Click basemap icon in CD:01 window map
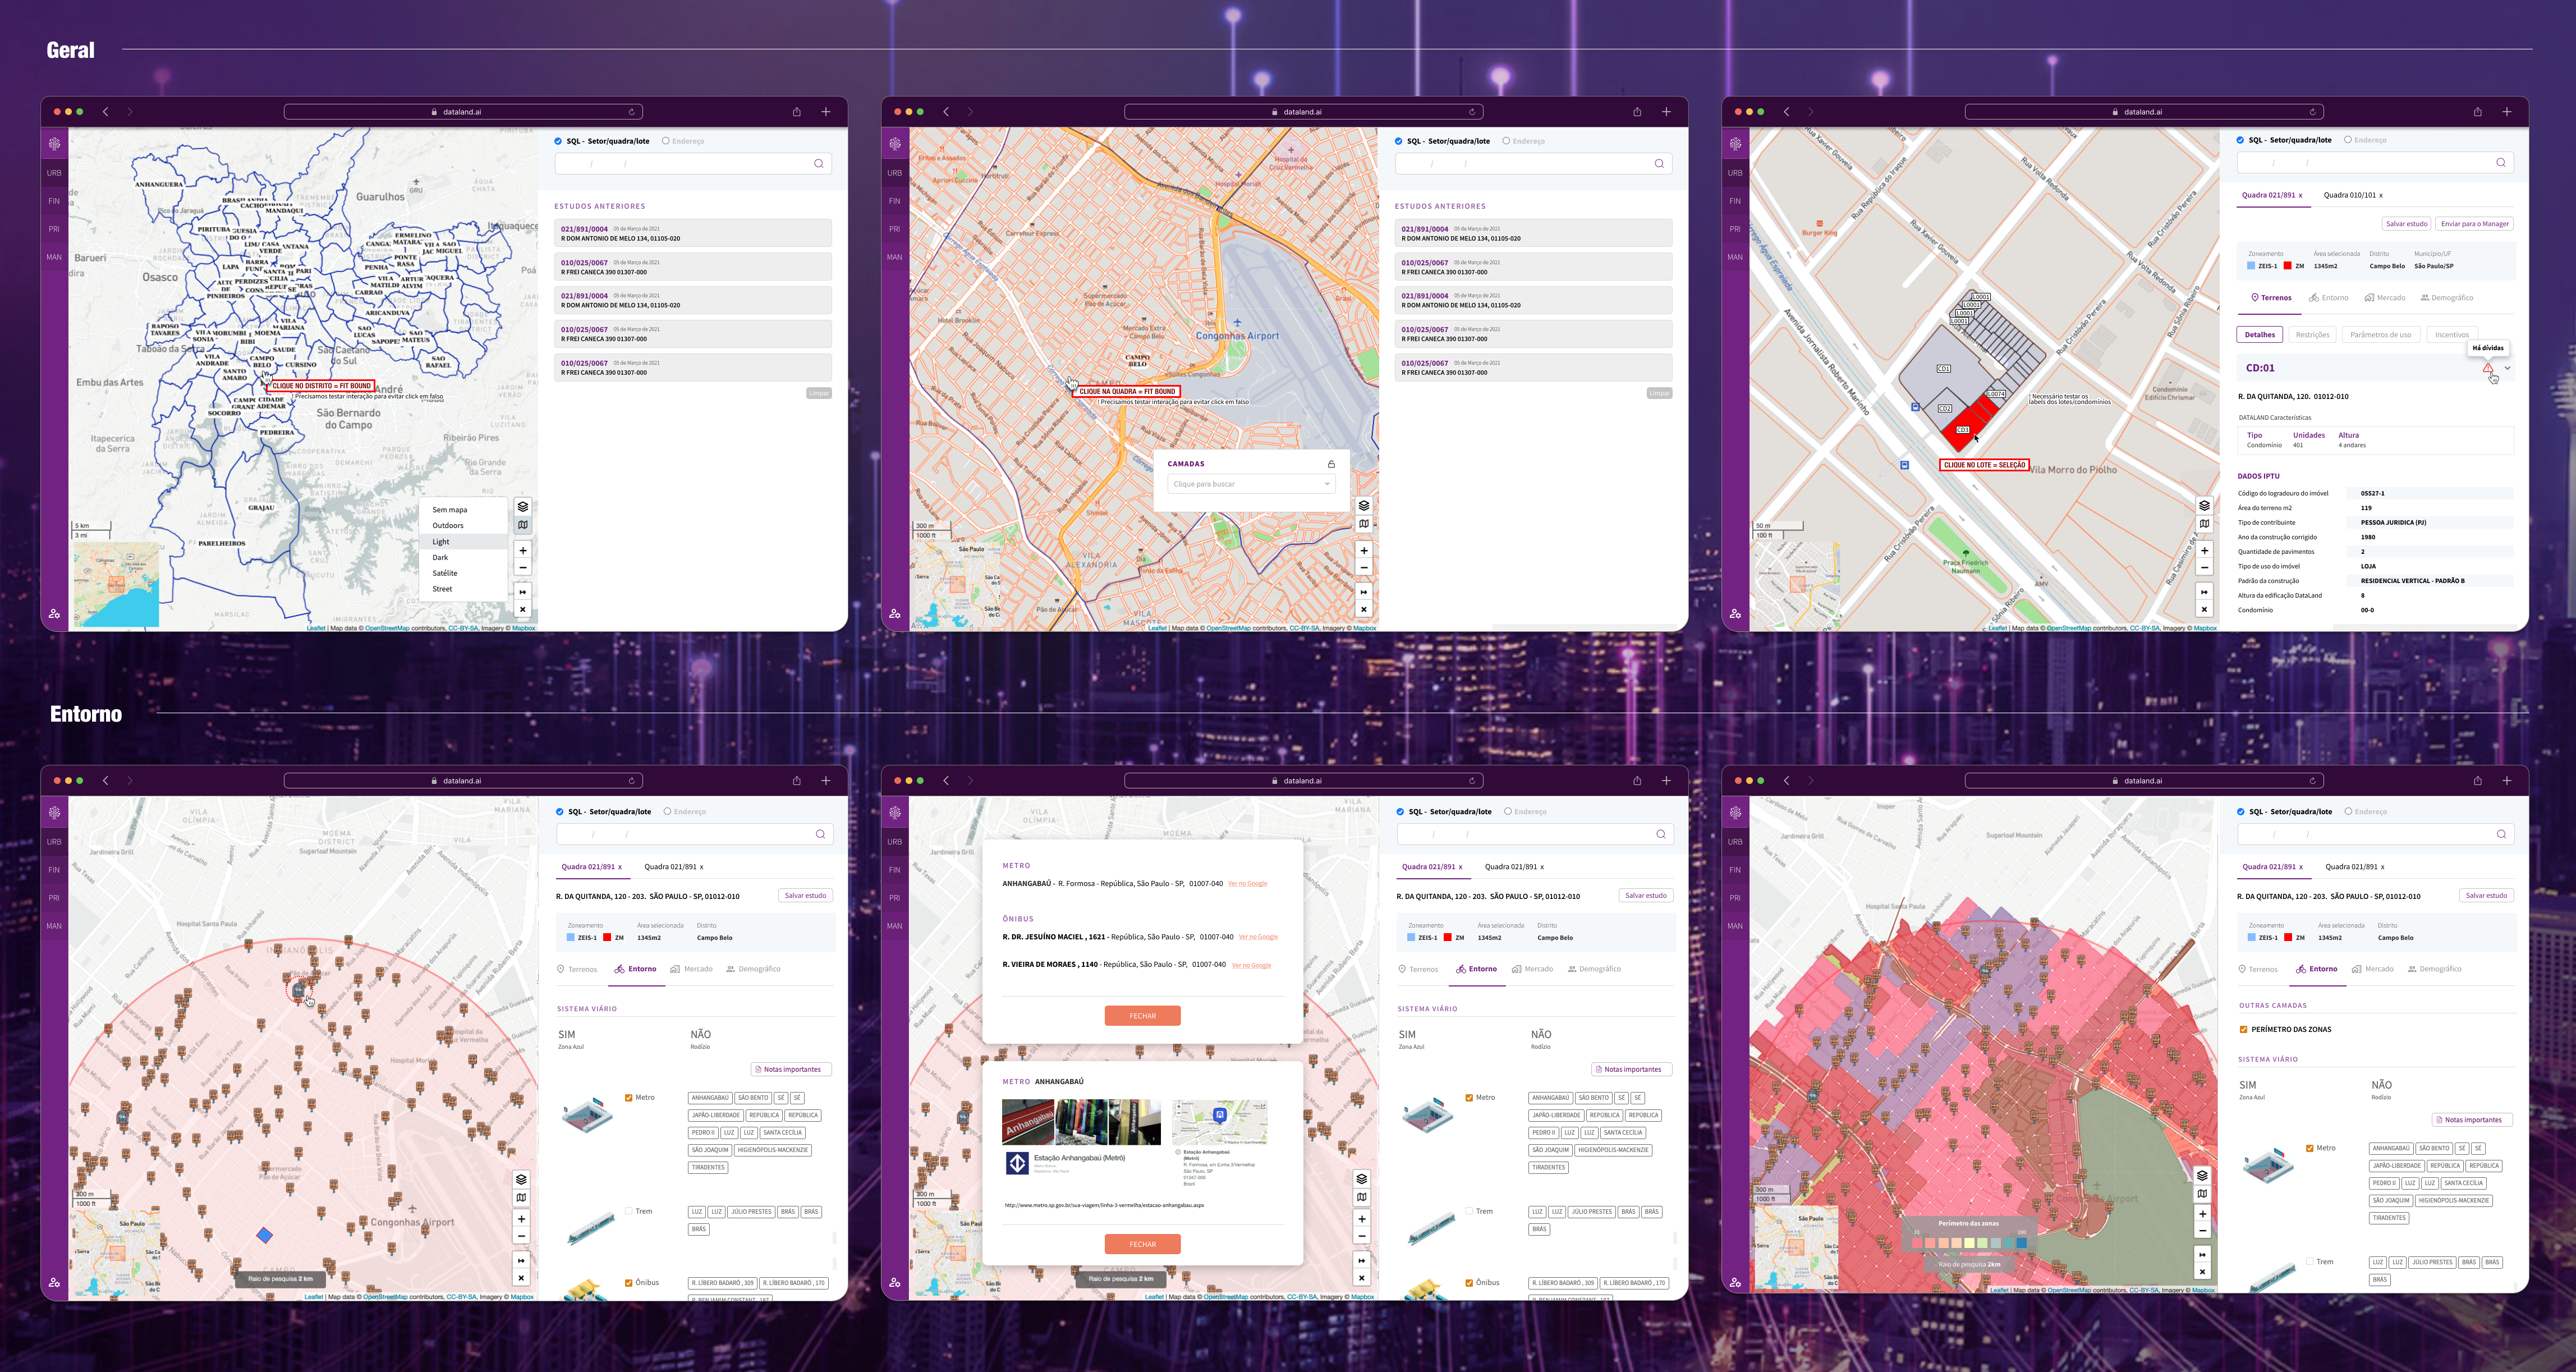 [2204, 524]
